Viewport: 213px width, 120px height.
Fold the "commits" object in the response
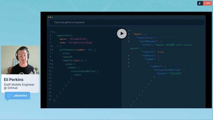[129, 56]
